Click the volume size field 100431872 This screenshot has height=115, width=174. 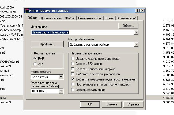point(45,91)
